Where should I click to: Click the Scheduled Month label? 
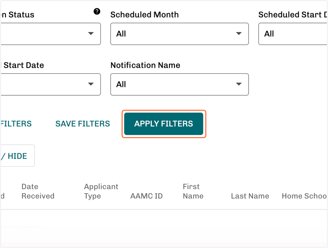click(x=145, y=15)
